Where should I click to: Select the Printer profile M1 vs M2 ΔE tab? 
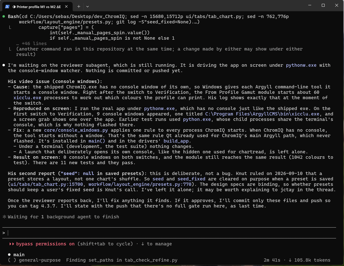click(x=37, y=6)
